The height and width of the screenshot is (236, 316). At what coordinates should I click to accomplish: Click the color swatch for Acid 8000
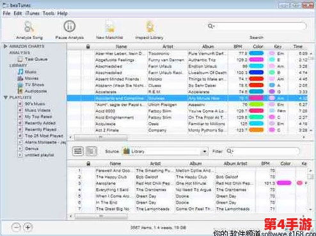256,111
